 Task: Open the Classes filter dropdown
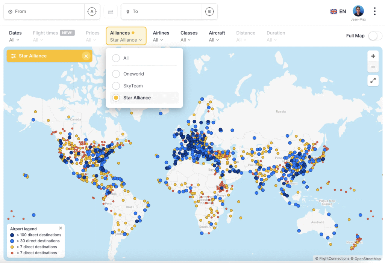(x=189, y=36)
